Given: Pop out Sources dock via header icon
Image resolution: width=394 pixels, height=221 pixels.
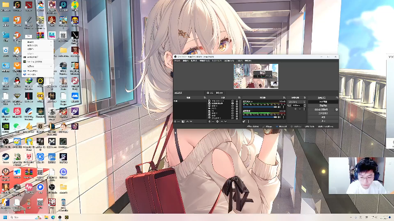Looking at the screenshot, I should (239, 97).
